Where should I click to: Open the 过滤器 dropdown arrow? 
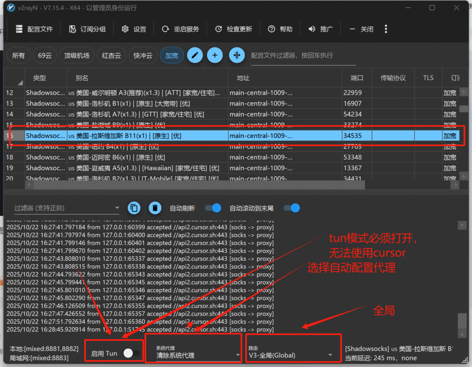coord(117,208)
